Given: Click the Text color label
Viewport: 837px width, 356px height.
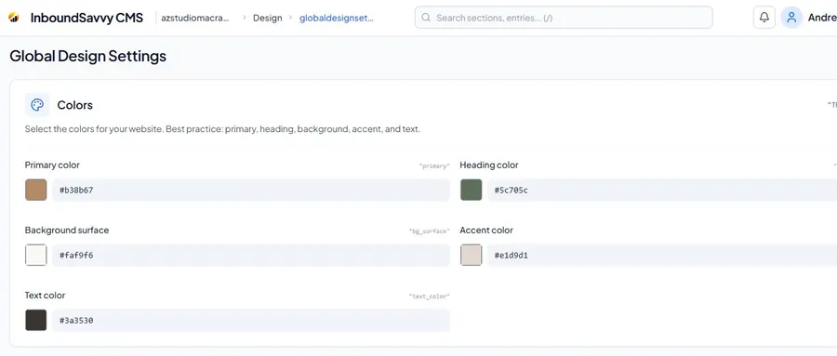Looking at the screenshot, I should click(x=45, y=296).
